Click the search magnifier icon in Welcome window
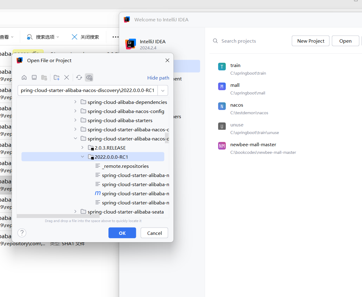 pyautogui.click(x=215, y=41)
